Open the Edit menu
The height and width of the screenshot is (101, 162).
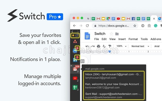click(x=104, y=39)
